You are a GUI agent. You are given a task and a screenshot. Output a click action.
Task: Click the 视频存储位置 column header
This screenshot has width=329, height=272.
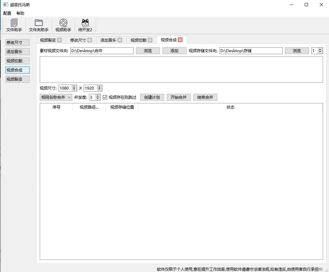click(x=122, y=107)
